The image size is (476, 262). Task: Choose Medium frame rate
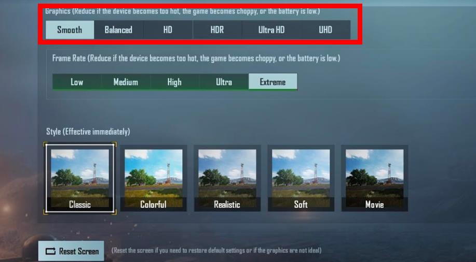point(126,82)
